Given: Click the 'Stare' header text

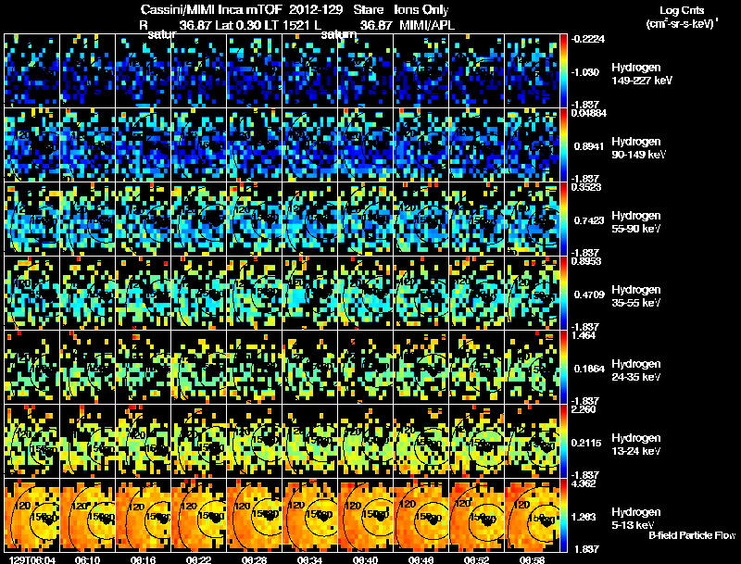Looking at the screenshot, I should (369, 10).
